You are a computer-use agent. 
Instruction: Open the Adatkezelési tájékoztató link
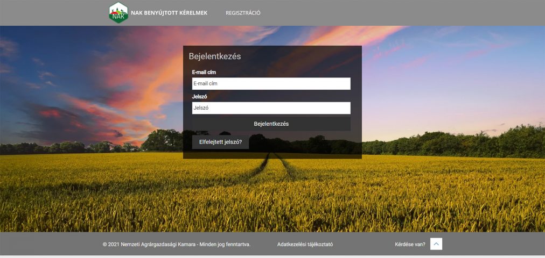(305, 245)
